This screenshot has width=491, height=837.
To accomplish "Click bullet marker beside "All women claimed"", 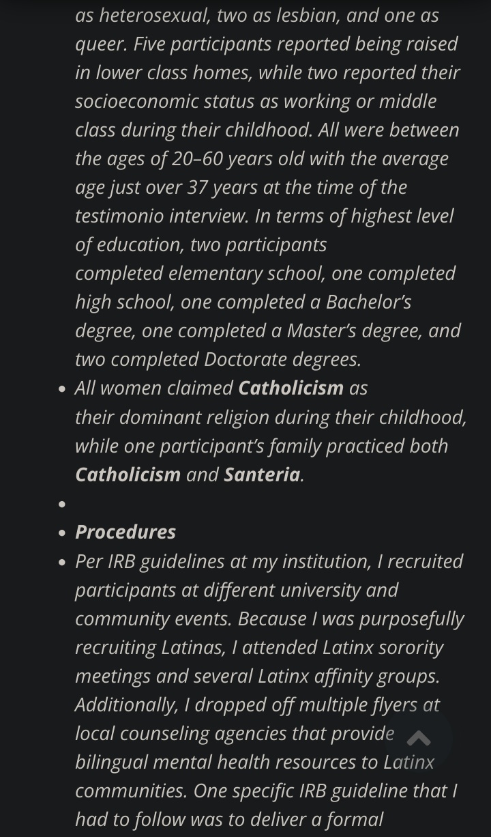I will click(x=62, y=389).
